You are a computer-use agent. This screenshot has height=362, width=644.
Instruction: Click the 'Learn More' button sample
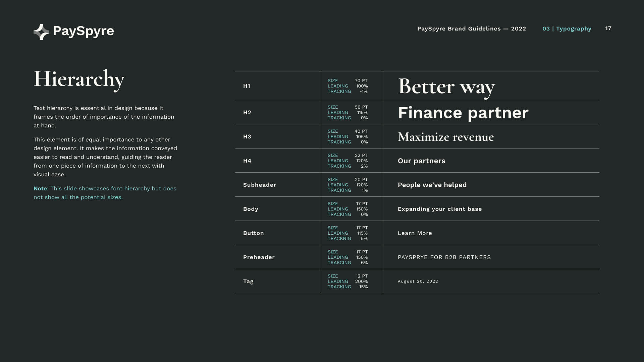(415, 233)
